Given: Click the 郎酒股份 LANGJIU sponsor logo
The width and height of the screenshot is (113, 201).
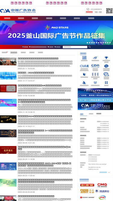Looking at the screenshot, I should click(x=102, y=191).
